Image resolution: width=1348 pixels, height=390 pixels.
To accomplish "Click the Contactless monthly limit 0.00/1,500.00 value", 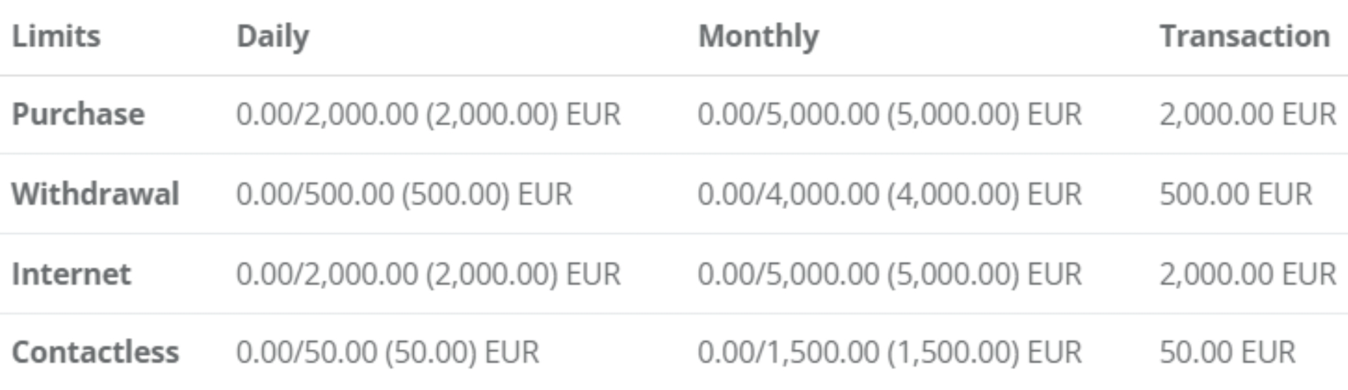I will pyautogui.click(x=889, y=353).
